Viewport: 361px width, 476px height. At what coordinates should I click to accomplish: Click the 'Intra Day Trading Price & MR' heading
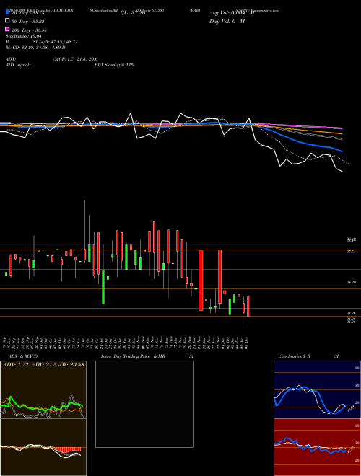pyautogui.click(x=133, y=356)
